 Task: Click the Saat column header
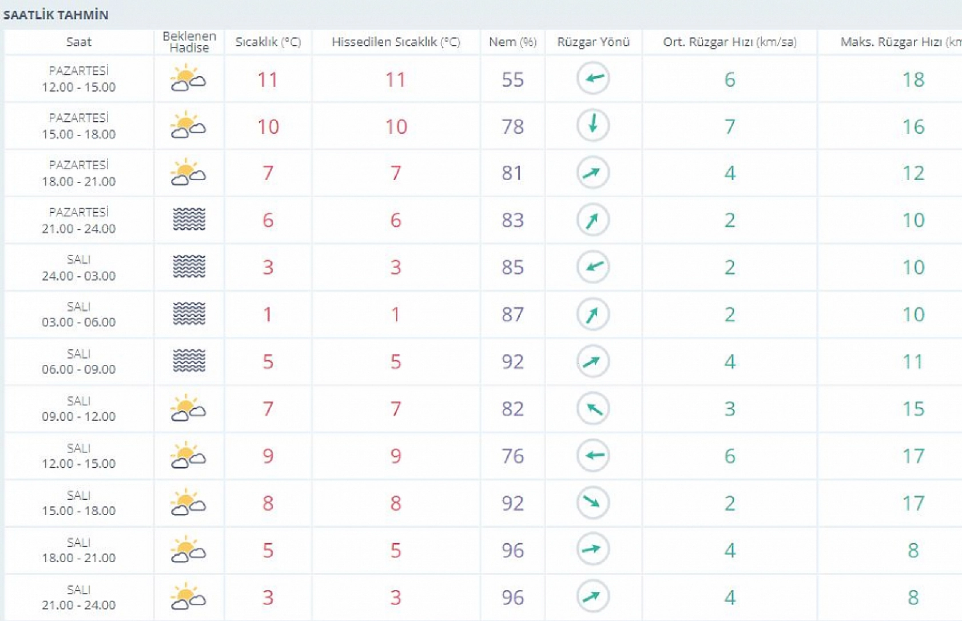click(x=79, y=42)
